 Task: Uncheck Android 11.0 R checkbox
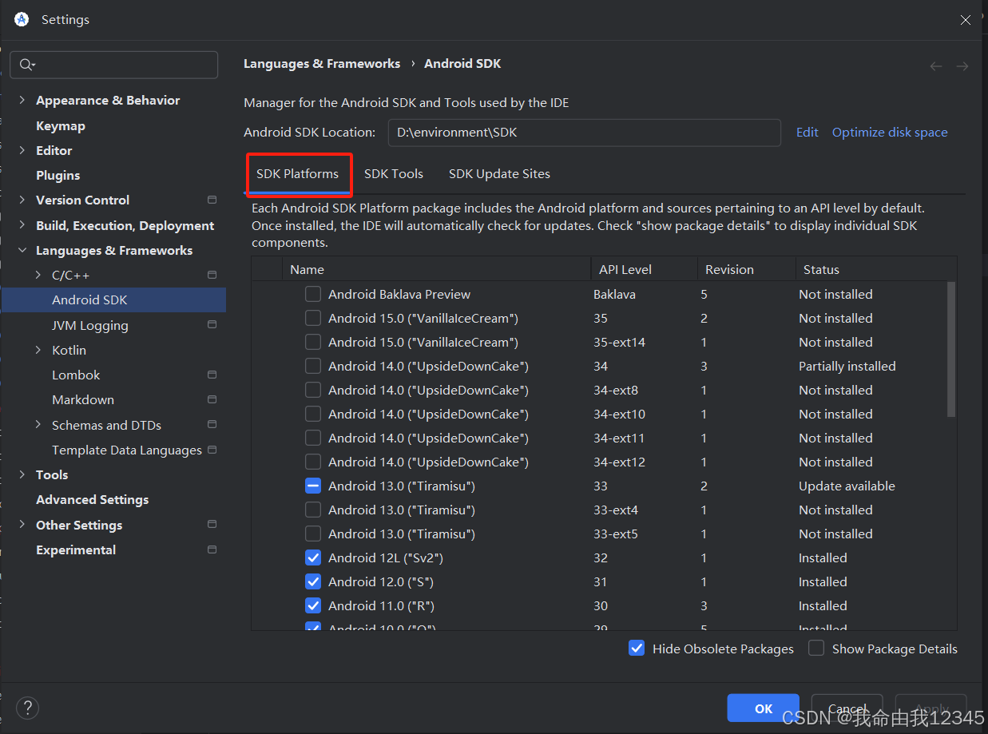tap(313, 605)
